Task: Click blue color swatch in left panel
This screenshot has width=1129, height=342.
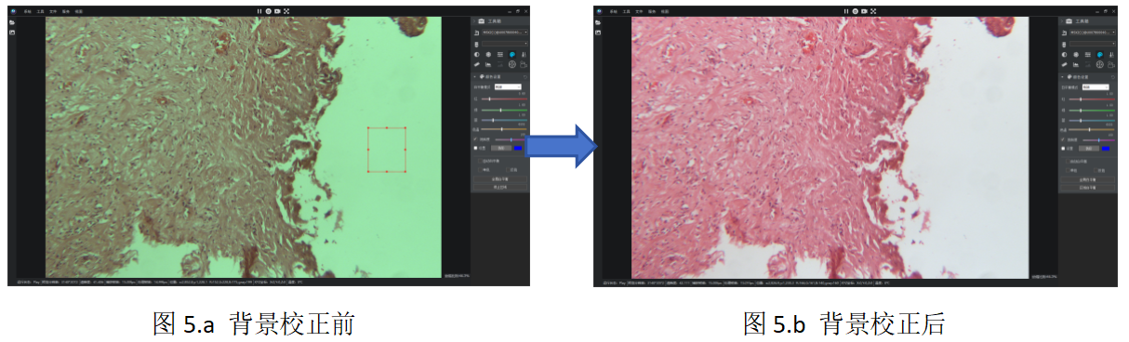Action: (x=518, y=147)
